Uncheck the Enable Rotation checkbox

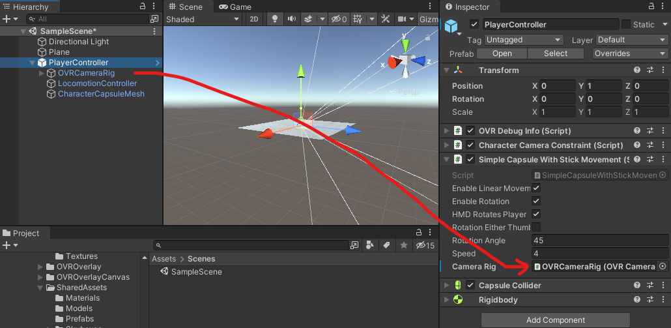536,201
